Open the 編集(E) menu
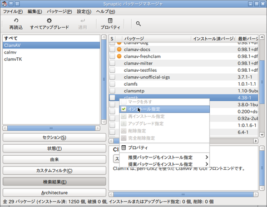The width and height of the screenshot is (267, 207). (x=35, y=12)
